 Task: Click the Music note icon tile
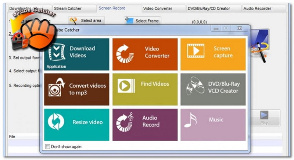tap(190, 120)
